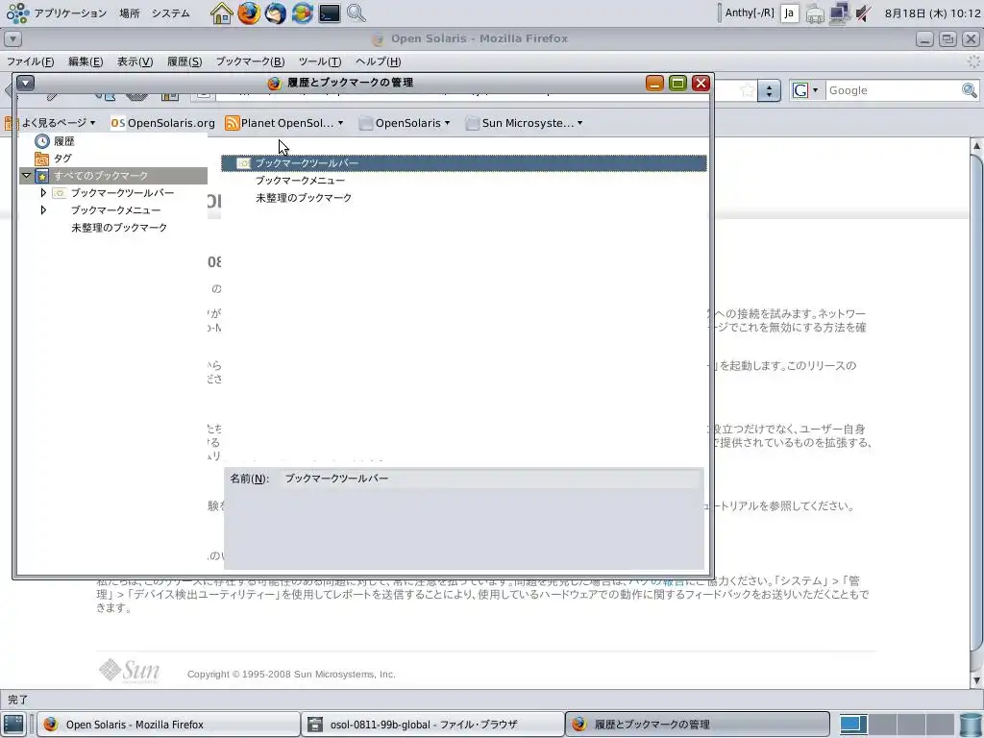Click the Firefox page scrollbar down arrow

coord(976,681)
